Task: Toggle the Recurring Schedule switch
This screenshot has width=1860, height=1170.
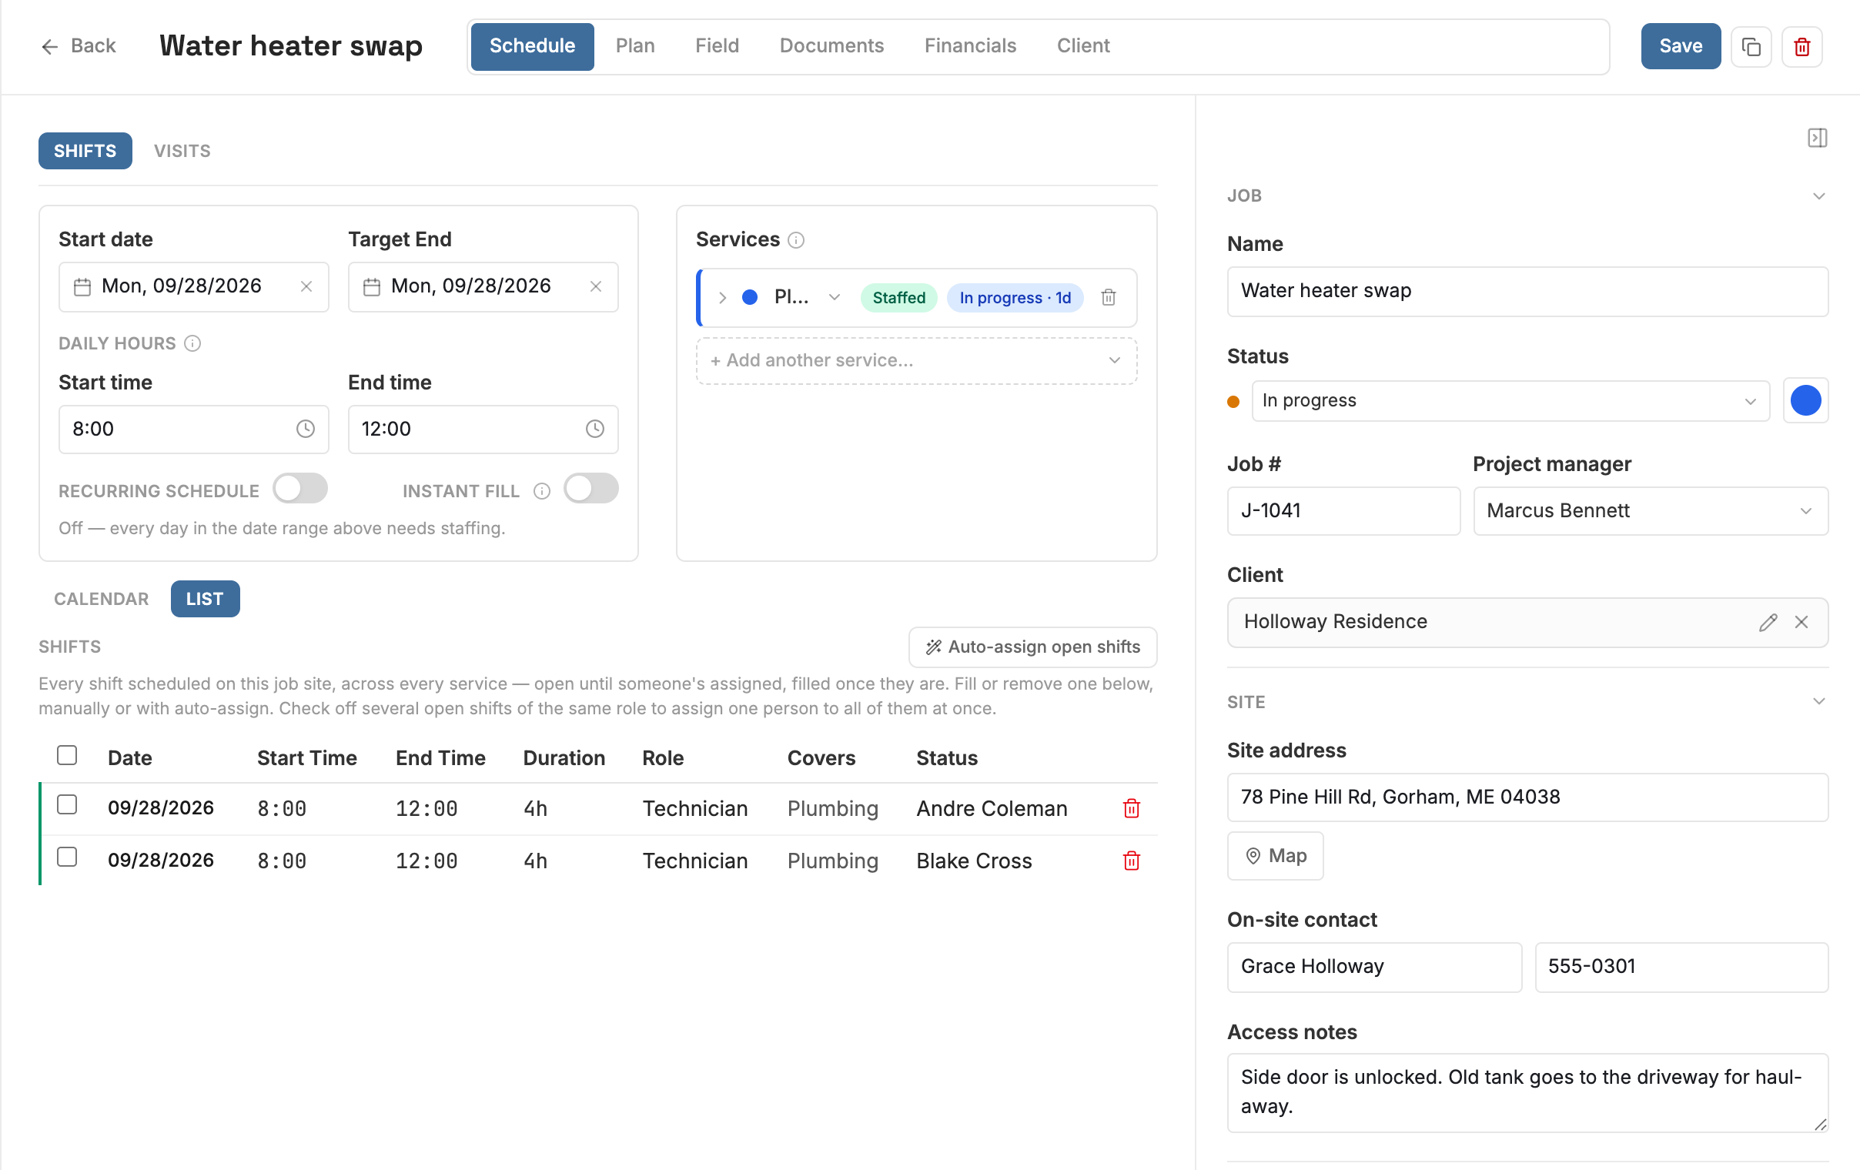Action: tap(300, 489)
